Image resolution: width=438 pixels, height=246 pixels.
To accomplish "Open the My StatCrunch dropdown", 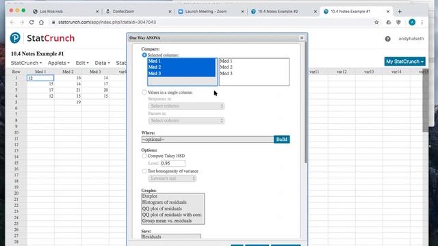I will coord(404,61).
